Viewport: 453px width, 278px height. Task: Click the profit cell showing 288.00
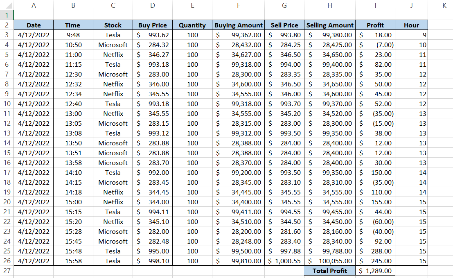click(x=375, y=251)
